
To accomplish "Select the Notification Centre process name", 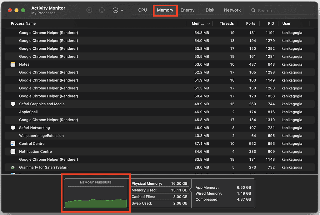I will point(36,152).
